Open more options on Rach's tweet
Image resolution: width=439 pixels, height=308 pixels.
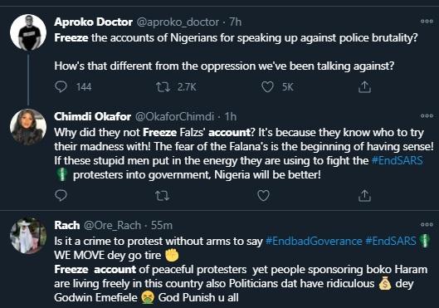(x=427, y=224)
